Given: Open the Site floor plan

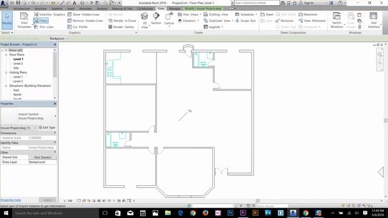Looking at the screenshot, I should coord(16,68).
